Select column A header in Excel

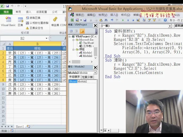(x=10, y=44)
